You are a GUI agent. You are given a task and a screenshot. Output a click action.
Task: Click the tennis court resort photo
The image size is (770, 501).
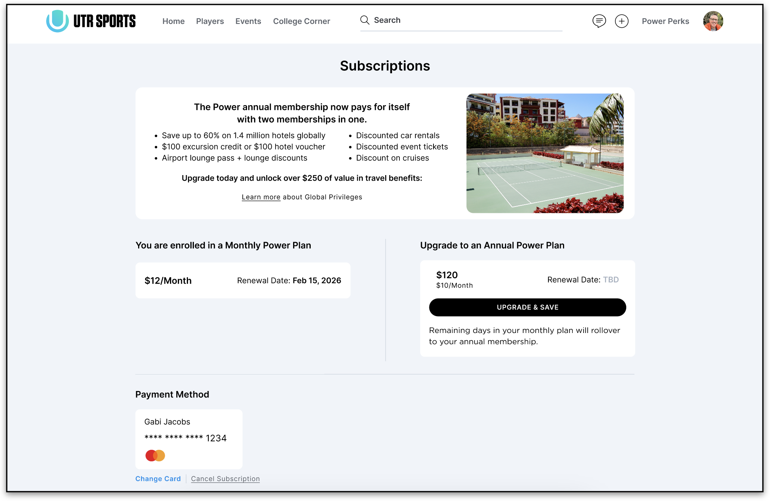[545, 153]
